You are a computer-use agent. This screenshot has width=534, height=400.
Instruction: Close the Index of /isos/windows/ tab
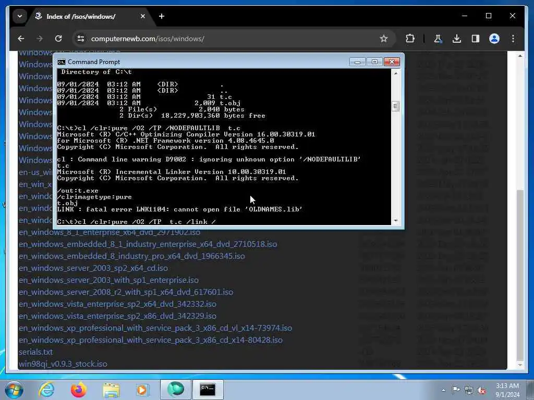click(x=143, y=16)
